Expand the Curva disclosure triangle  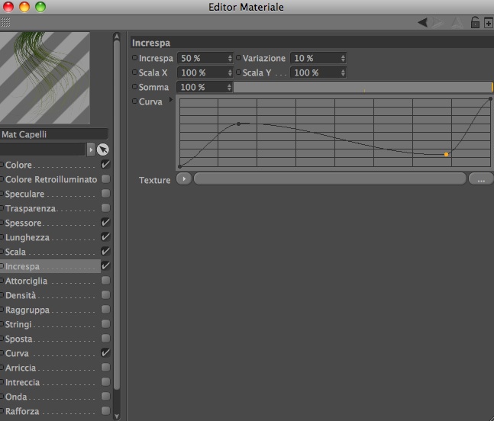point(171,100)
